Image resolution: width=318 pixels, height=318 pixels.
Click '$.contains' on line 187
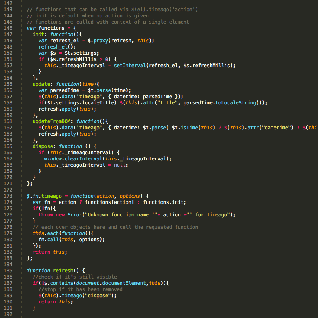(x=58, y=283)
